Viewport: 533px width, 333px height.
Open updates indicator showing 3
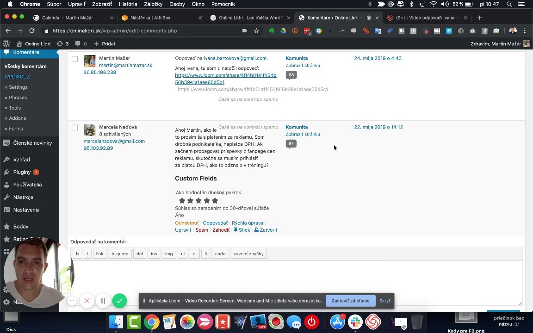[62, 43]
